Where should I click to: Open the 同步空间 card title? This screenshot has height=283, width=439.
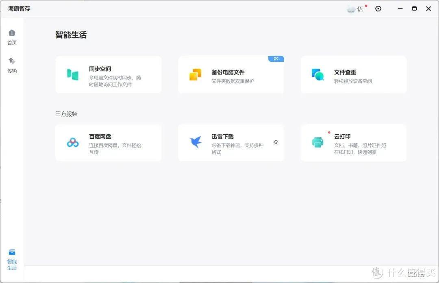[100, 69]
